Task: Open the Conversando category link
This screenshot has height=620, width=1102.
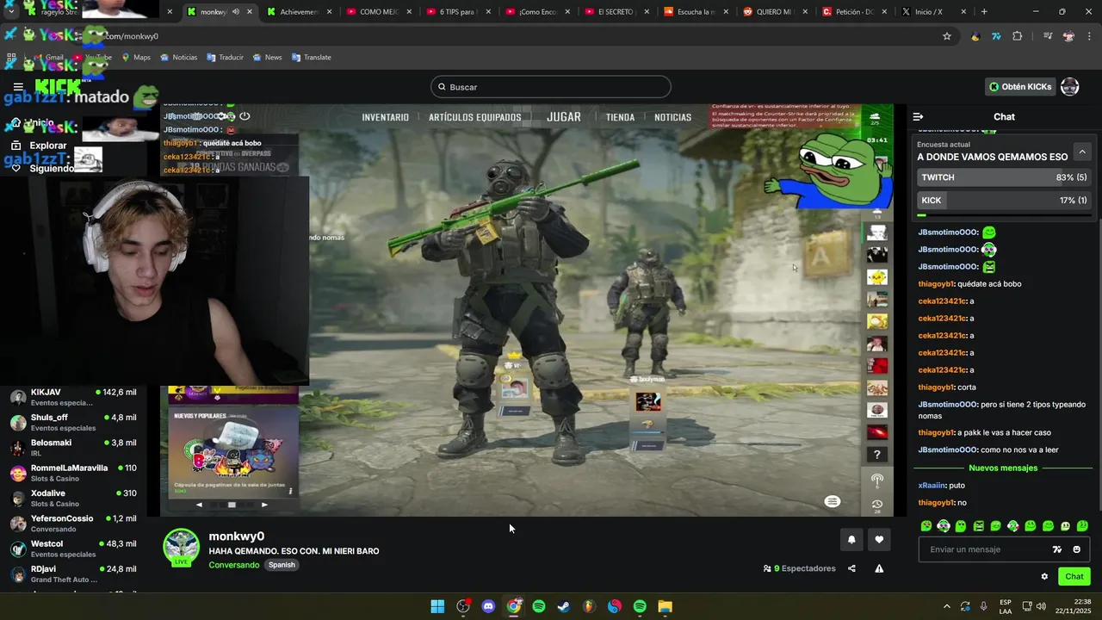Action: click(233, 565)
